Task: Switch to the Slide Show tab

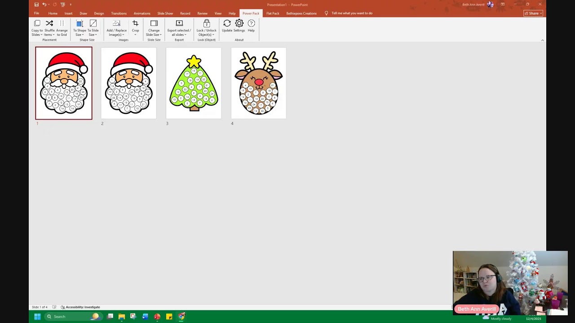Action: (165, 13)
